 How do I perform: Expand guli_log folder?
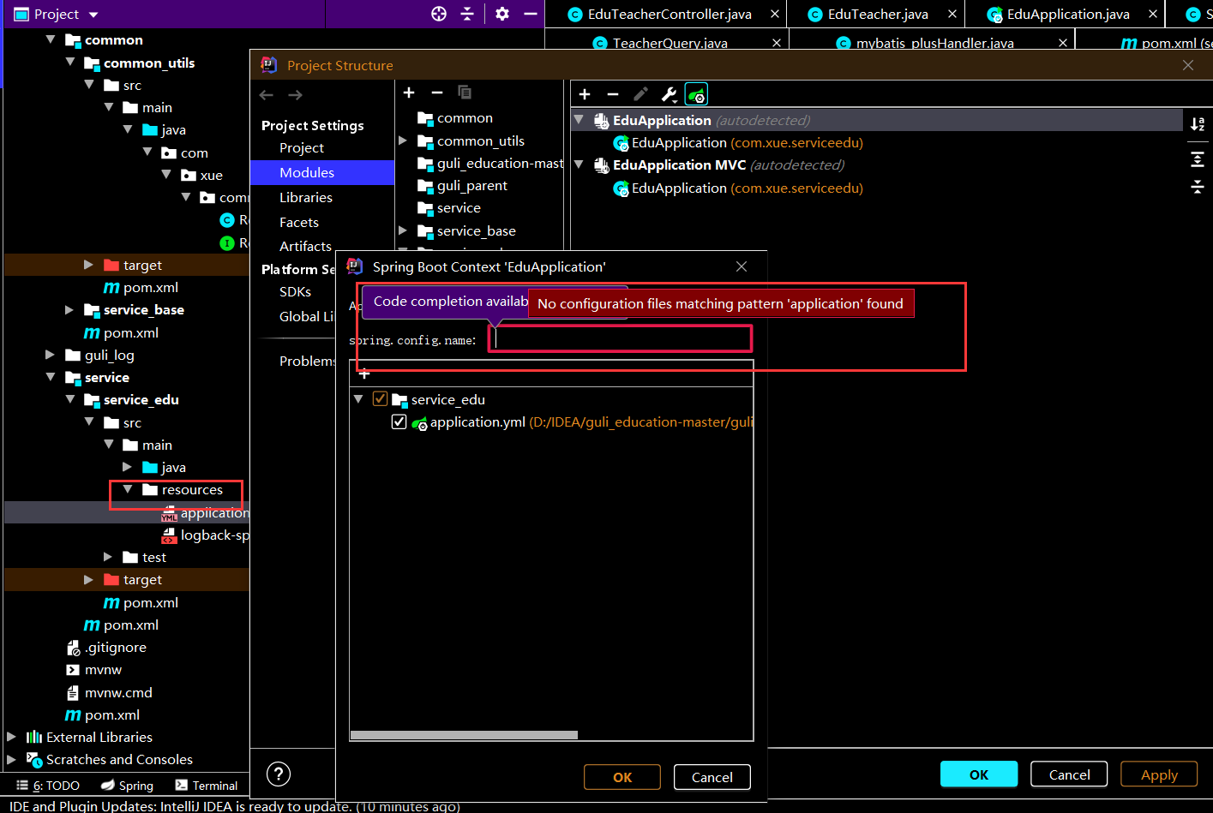pos(51,354)
